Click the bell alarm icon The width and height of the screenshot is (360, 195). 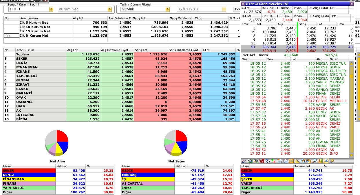[x=326, y=161]
